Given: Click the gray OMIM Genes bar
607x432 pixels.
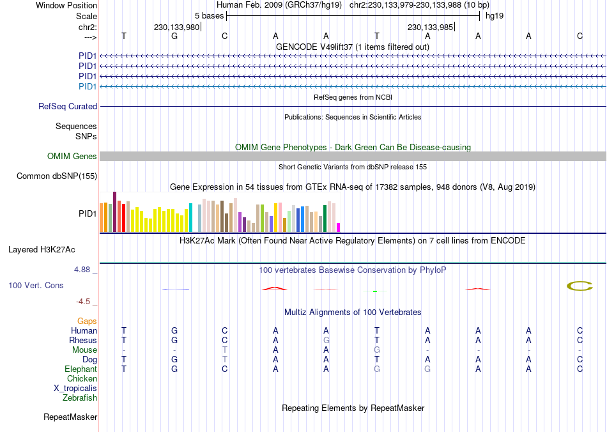Looking at the screenshot, I should click(353, 157).
